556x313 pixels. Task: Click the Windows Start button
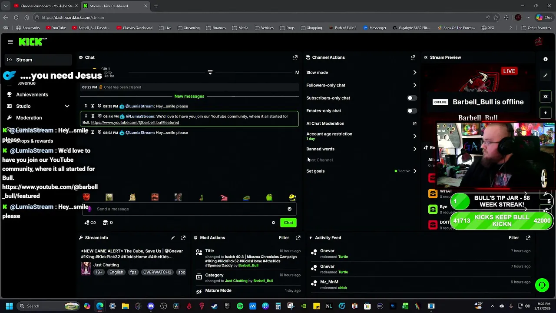pos(9,306)
